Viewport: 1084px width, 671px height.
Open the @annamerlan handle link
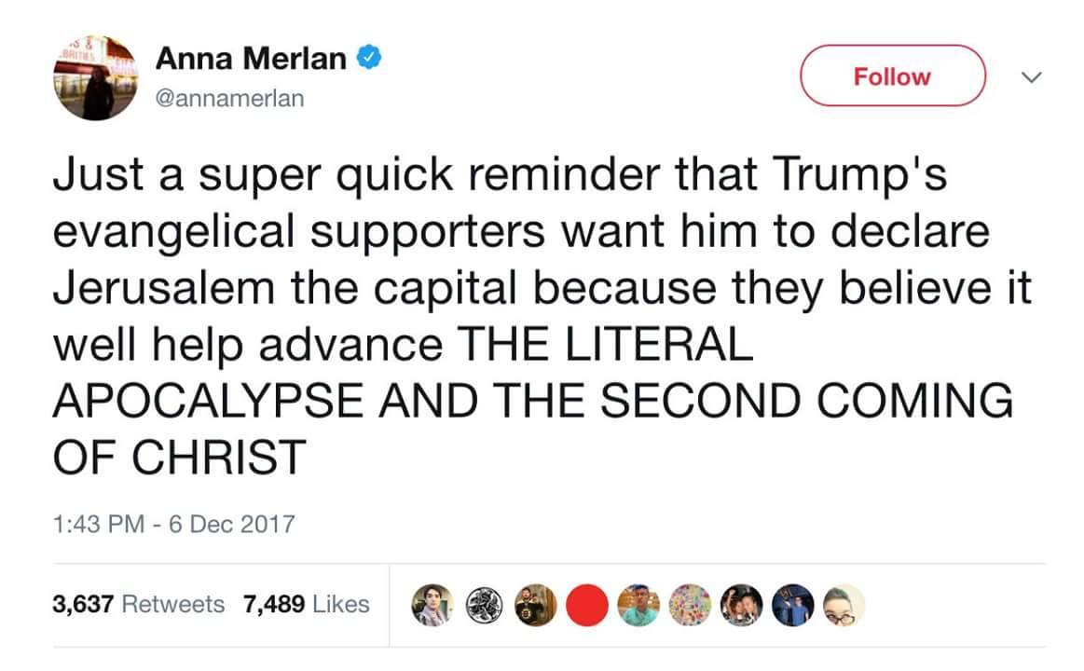[229, 97]
